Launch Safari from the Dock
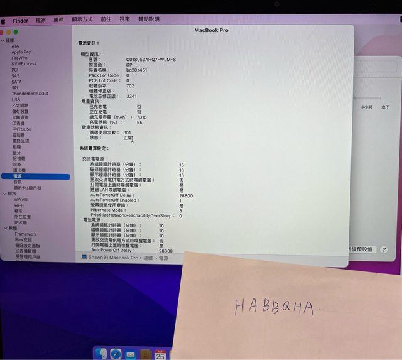The image size is (402, 360). [x=116, y=354]
